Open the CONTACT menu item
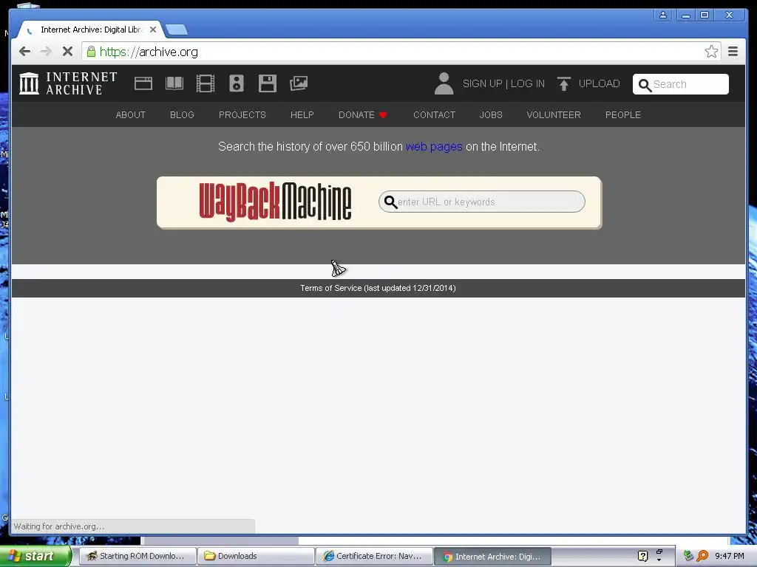The image size is (757, 567). click(x=435, y=114)
